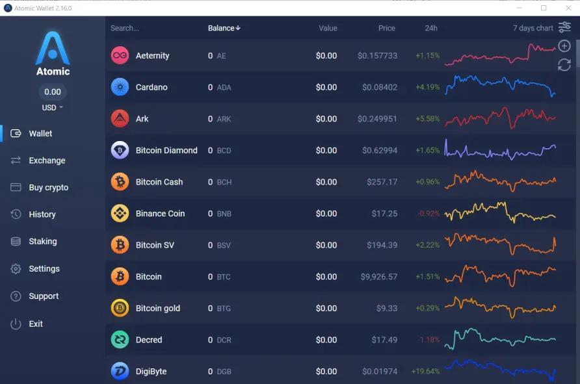Click the Atomic logo in sidebar
The width and height of the screenshot is (580, 384).
pyautogui.click(x=53, y=53)
